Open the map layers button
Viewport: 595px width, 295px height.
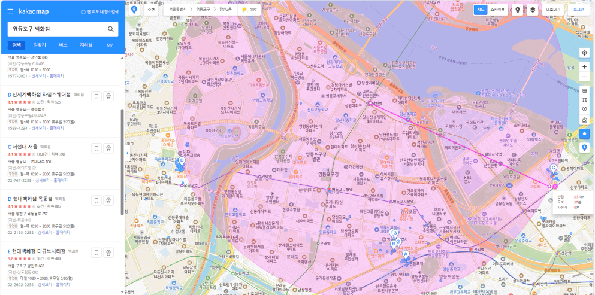click(x=533, y=10)
